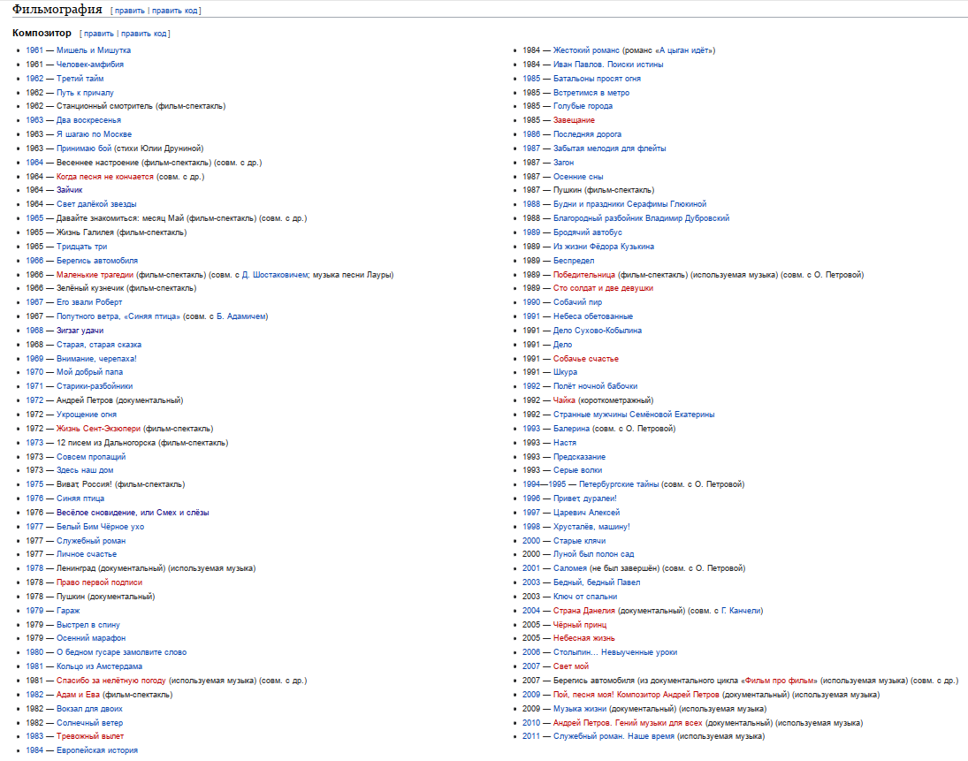Image resolution: width=968 pixels, height=761 pixels.
Task: Click the red link 'Тревожный вылет'
Action: (90, 736)
